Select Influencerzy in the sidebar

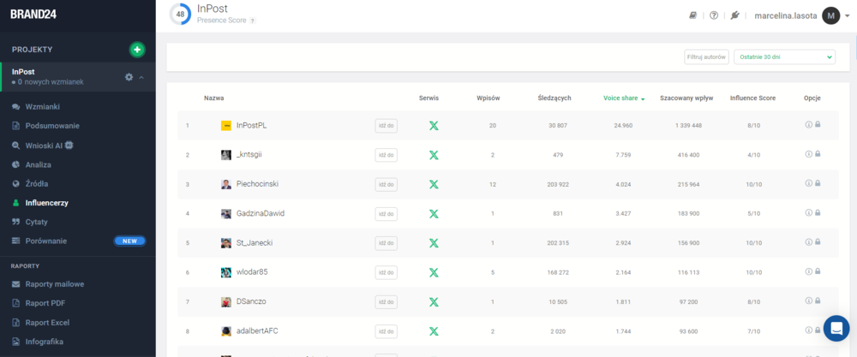46,203
